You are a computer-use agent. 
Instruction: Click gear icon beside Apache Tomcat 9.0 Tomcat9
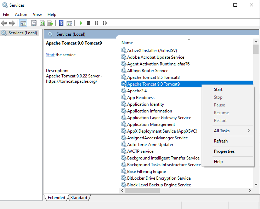tap(123, 84)
